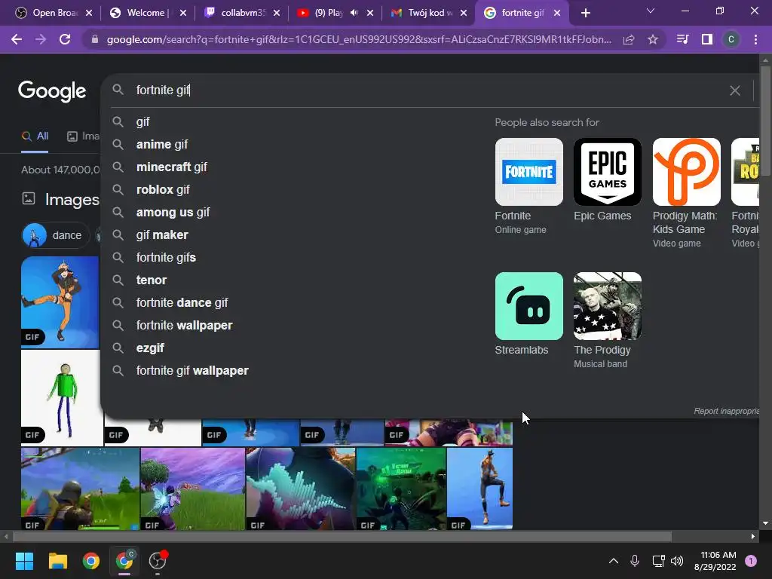Open the Chrome profile avatar C
This screenshot has width=772, height=579.
[731, 39]
